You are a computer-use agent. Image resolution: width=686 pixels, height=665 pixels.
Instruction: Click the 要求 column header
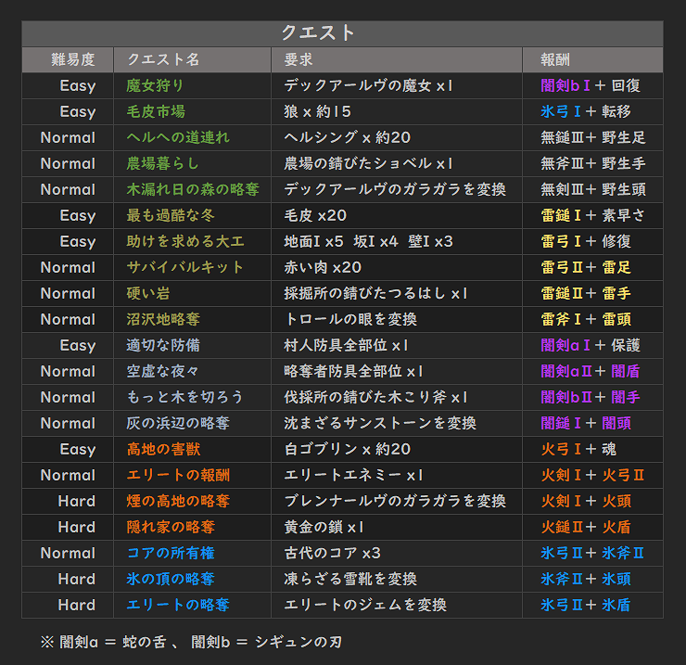[299, 59]
